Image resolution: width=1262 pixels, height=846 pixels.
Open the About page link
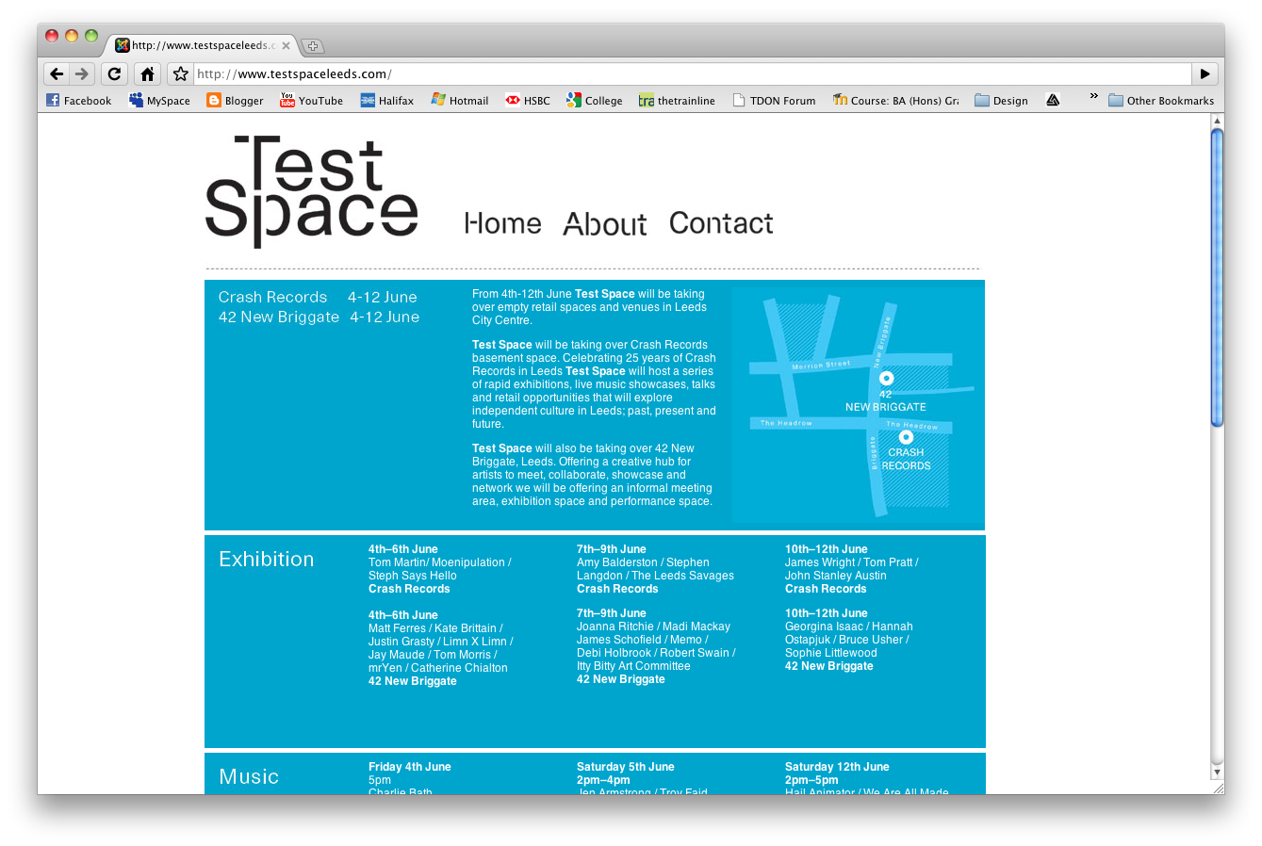(605, 223)
